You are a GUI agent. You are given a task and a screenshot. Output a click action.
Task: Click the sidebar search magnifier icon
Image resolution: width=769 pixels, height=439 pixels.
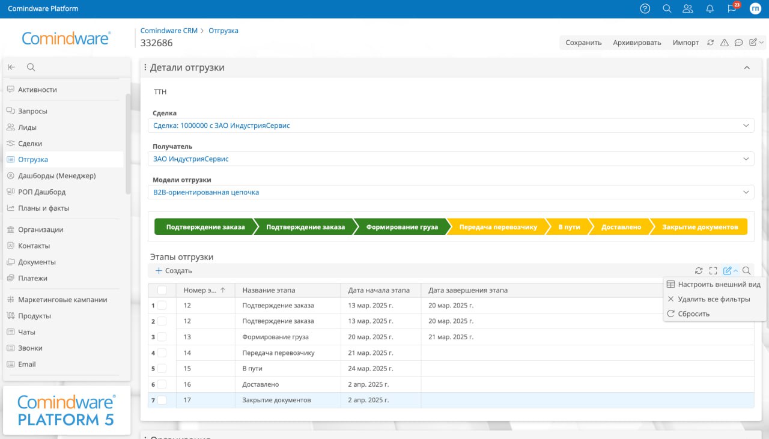tap(31, 67)
